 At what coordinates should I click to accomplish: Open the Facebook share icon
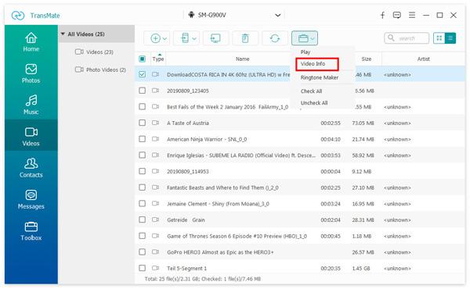[382, 15]
